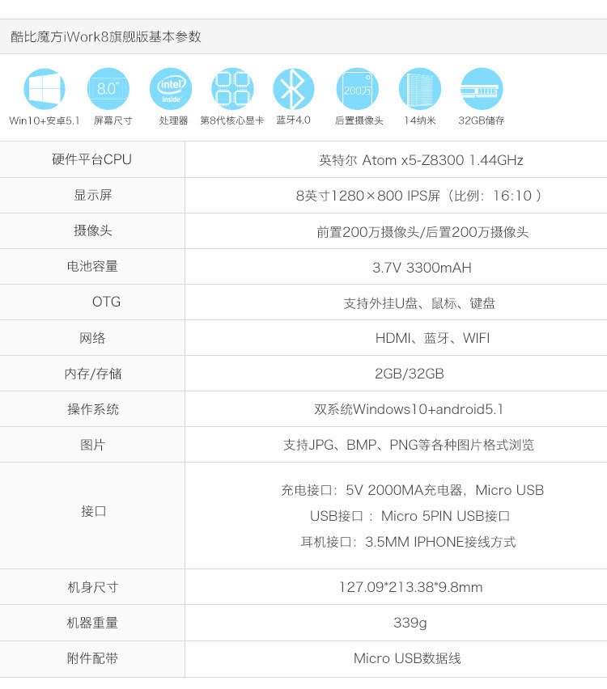This screenshot has width=607, height=689.
Task: Click the 附件配带 row label
Action: click(92, 658)
